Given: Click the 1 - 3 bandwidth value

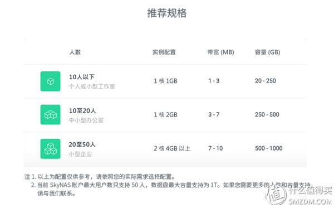Looking at the screenshot, I should [214, 81].
